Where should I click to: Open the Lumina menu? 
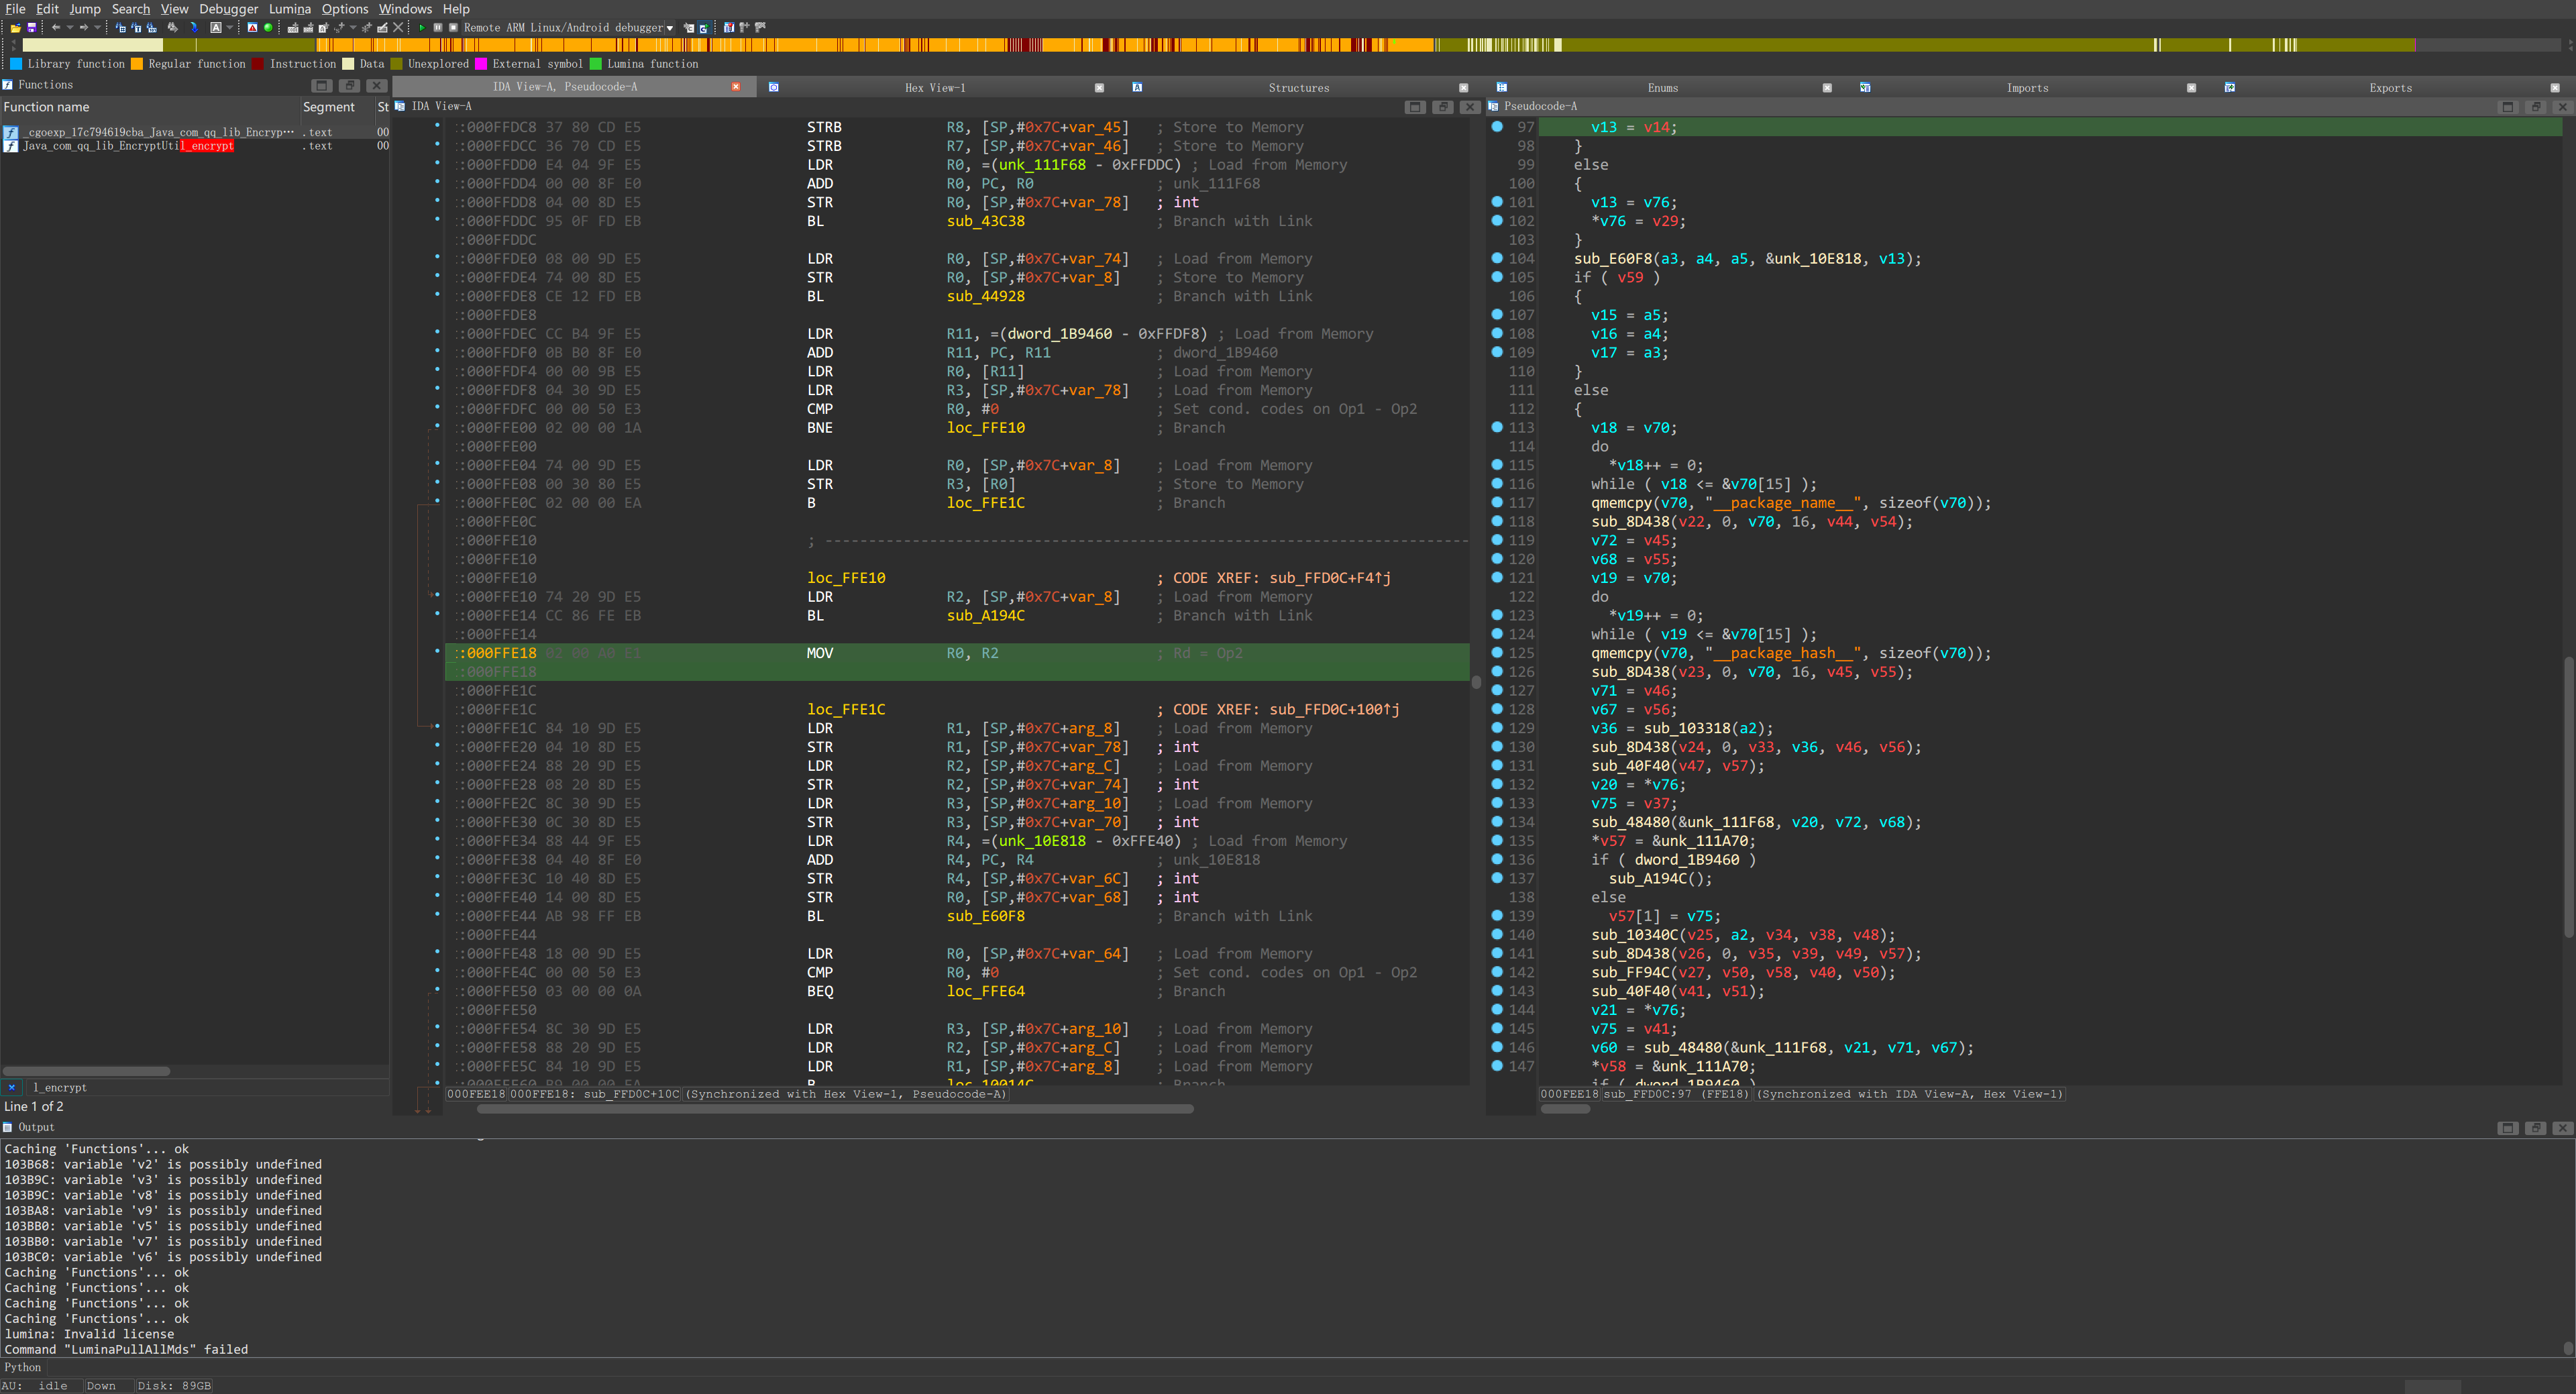[x=289, y=9]
